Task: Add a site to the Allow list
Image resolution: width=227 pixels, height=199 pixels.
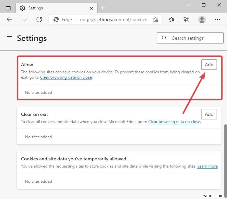Action: coord(209,65)
